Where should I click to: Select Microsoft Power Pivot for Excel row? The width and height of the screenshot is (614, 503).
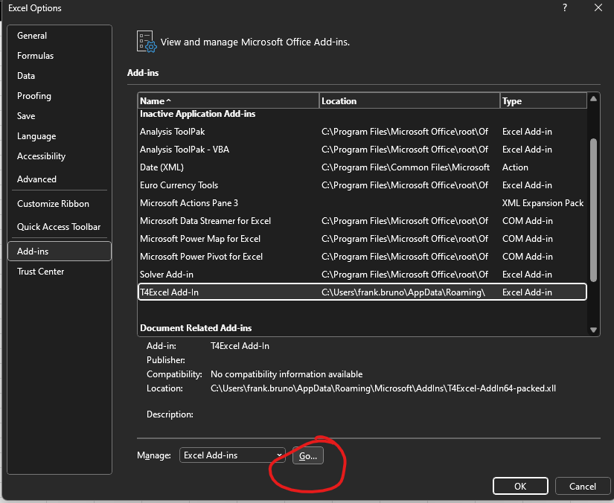coord(201,257)
